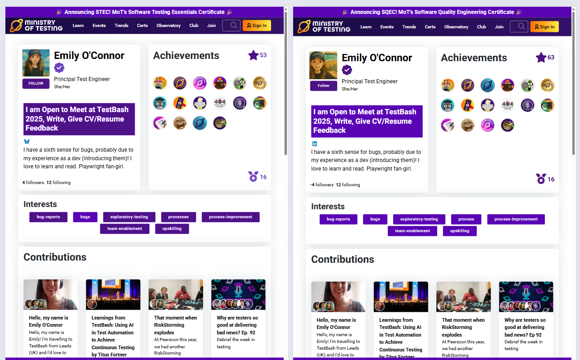Click '12 following' in left window profile
Screen dimensions: 580x360
coord(59,183)
